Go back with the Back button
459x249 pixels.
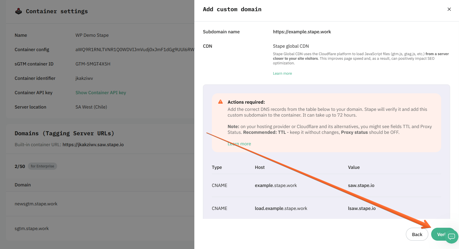tap(417, 234)
